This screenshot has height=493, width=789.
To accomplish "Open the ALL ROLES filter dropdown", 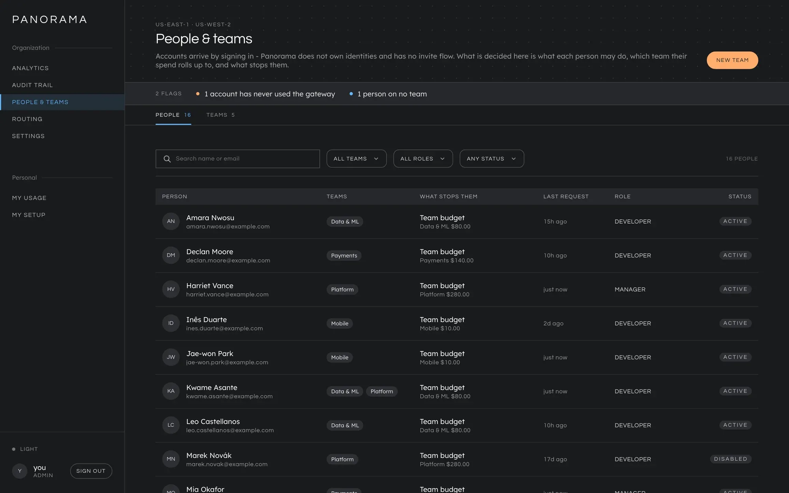I will pyautogui.click(x=423, y=159).
